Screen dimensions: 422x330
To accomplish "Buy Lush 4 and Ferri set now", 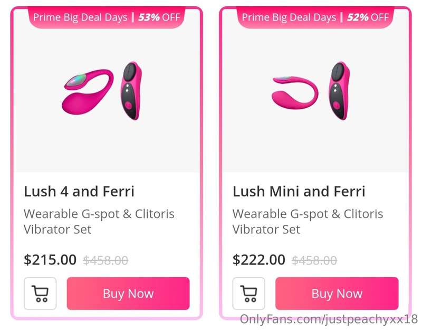I will tap(128, 294).
